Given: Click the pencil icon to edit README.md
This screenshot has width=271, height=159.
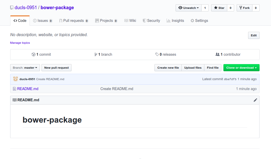Looking at the screenshot, I should pos(255,100).
